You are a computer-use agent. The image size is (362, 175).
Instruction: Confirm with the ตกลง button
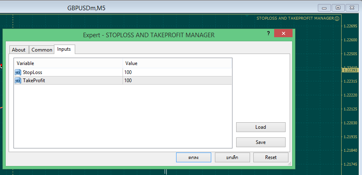click(194, 157)
